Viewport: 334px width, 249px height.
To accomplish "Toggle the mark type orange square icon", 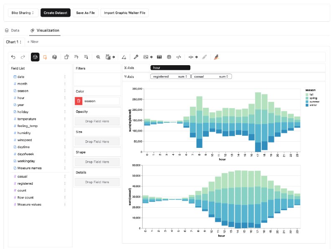I will tap(45, 57).
